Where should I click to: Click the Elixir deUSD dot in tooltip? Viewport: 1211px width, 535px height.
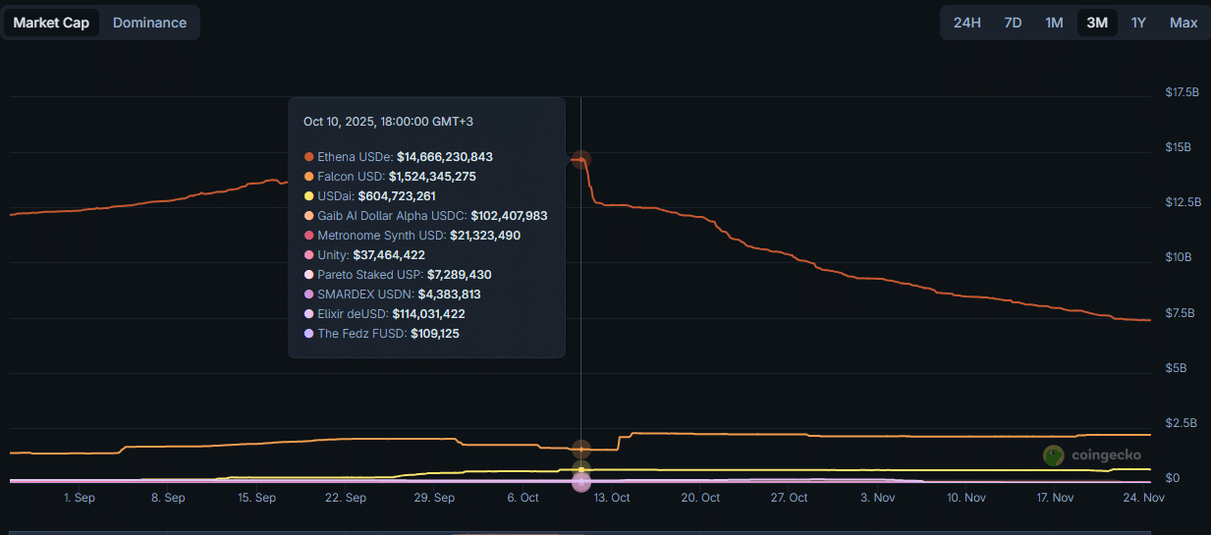[309, 314]
